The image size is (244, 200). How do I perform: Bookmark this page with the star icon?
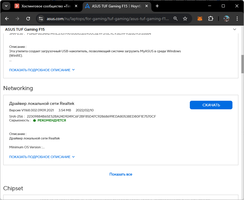(185, 19)
